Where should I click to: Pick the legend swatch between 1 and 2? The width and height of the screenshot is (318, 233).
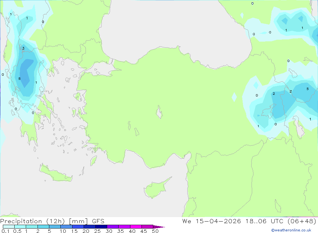pyautogui.click(x=31, y=227)
